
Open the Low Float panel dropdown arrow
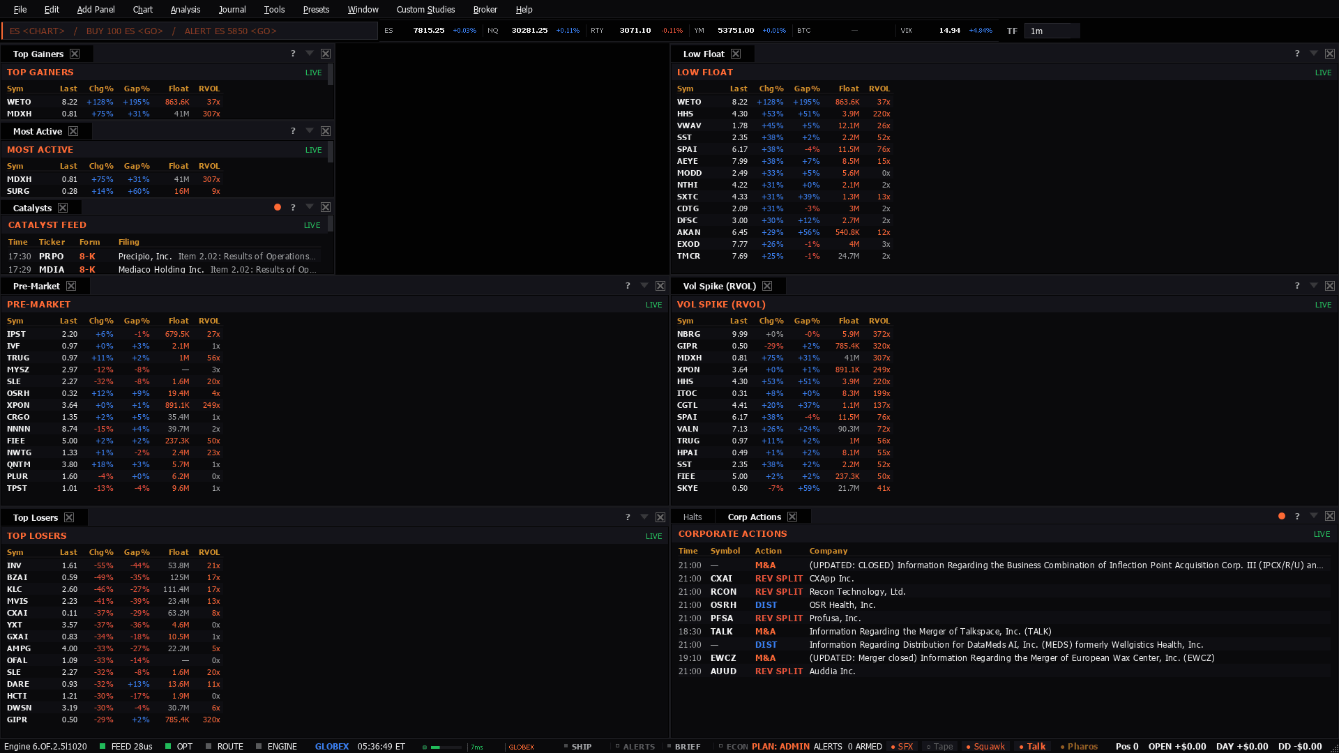click(x=1314, y=54)
